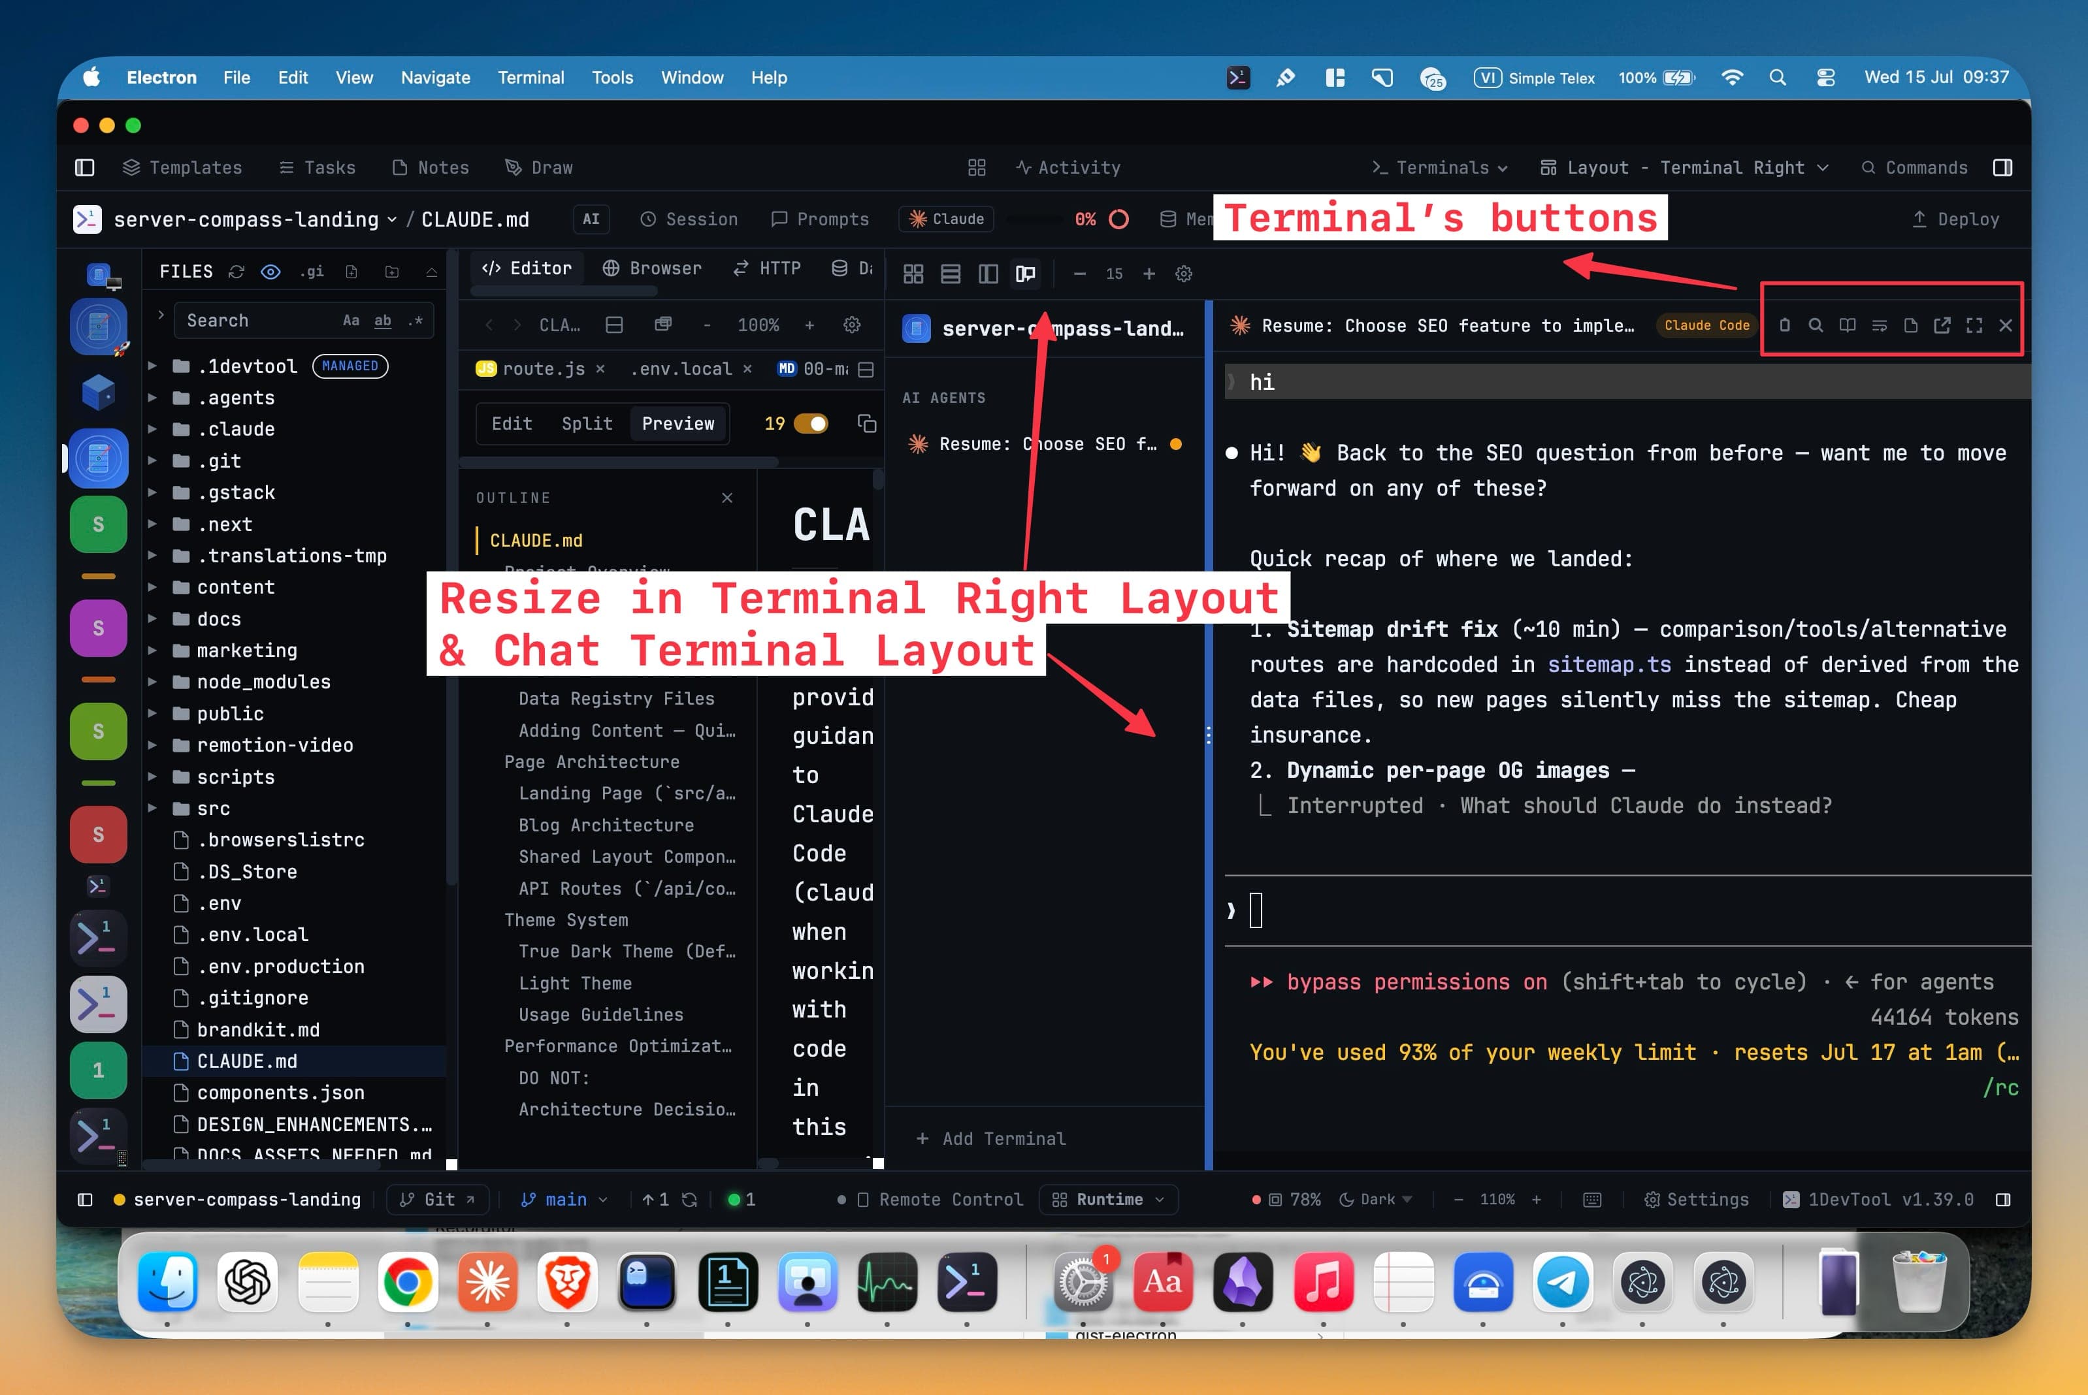
Task: Toggle hidden files visibility eye icon
Action: tap(270, 271)
